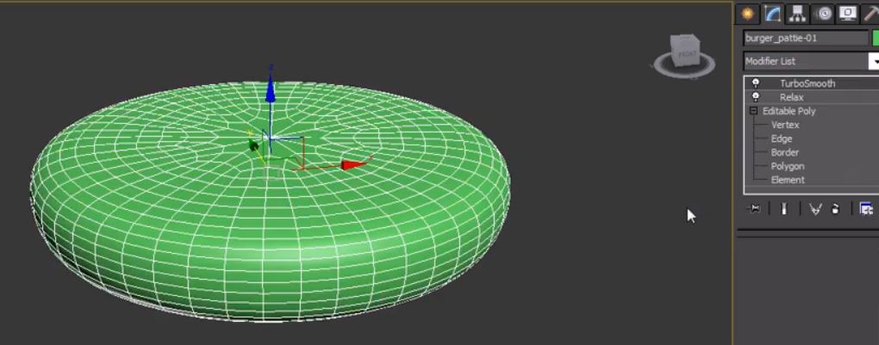This screenshot has height=345, width=879.
Task: Toggle Relax modifier lightbulb
Action: coord(756,97)
